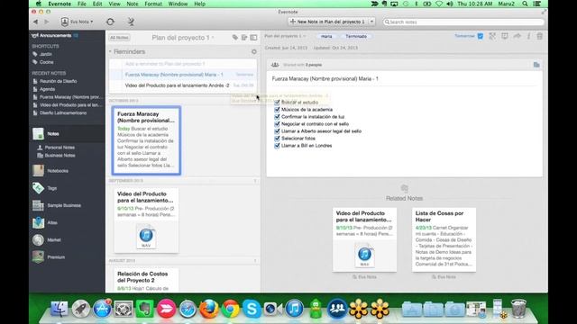
Task: Click the shared people icon in note
Action: tap(275, 65)
